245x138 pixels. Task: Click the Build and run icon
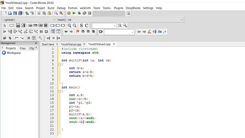tap(79, 13)
